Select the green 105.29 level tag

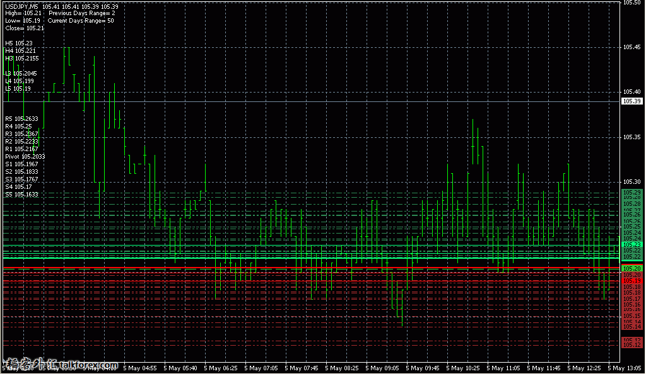pyautogui.click(x=631, y=192)
